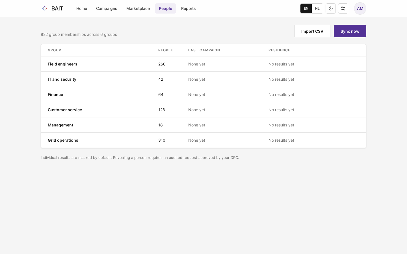Click the people count 42
This screenshot has height=254, width=407.
161,79
